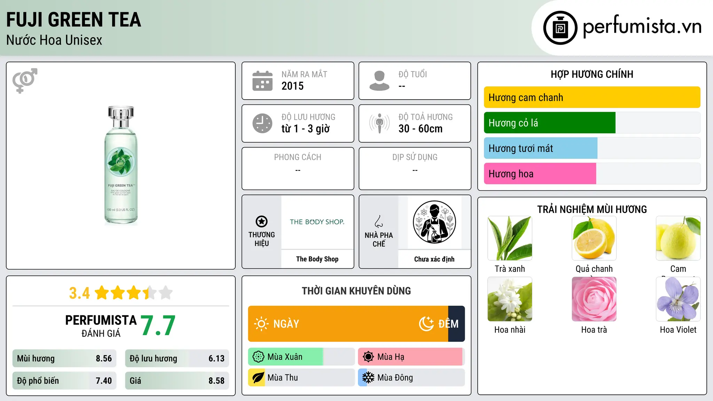713x401 pixels.
Task: Click the star rating icons beside 3.4
Action: click(x=134, y=293)
